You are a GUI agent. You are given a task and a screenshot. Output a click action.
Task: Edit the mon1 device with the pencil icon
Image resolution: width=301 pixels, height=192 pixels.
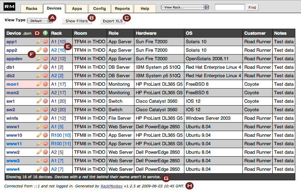coord(39,84)
